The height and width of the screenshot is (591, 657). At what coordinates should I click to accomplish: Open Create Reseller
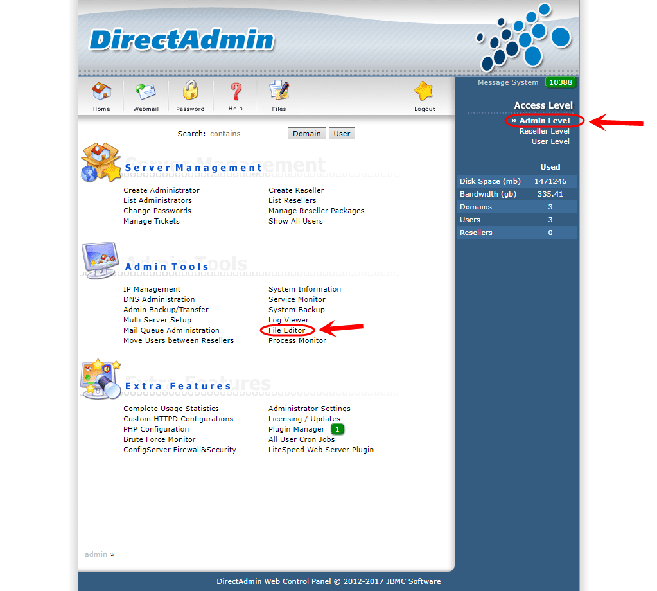tap(296, 190)
